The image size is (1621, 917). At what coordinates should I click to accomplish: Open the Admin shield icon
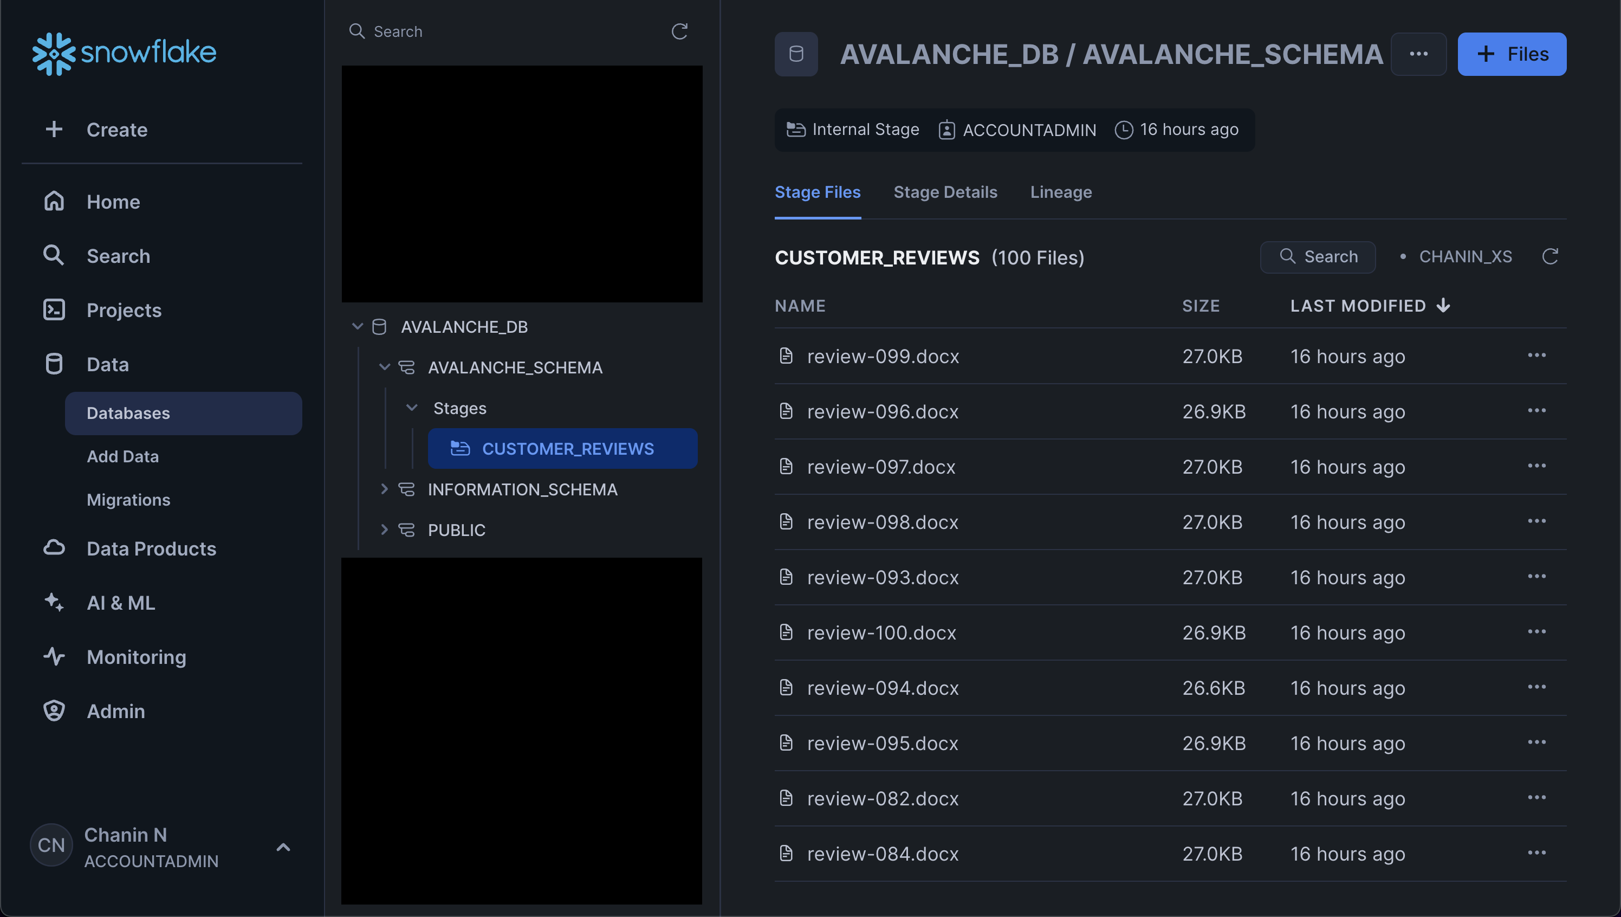(54, 711)
